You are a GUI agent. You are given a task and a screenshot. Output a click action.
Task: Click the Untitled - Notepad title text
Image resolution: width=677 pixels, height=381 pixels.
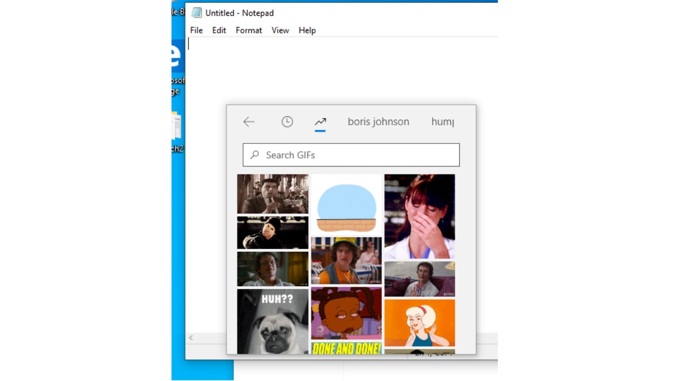coord(239,12)
